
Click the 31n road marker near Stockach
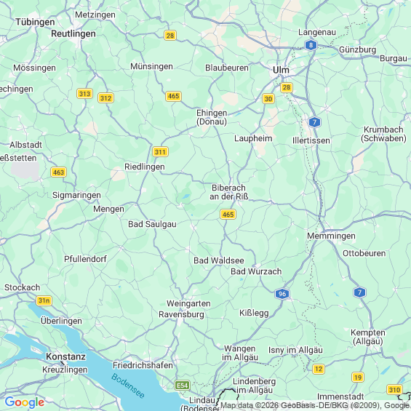[44, 300]
